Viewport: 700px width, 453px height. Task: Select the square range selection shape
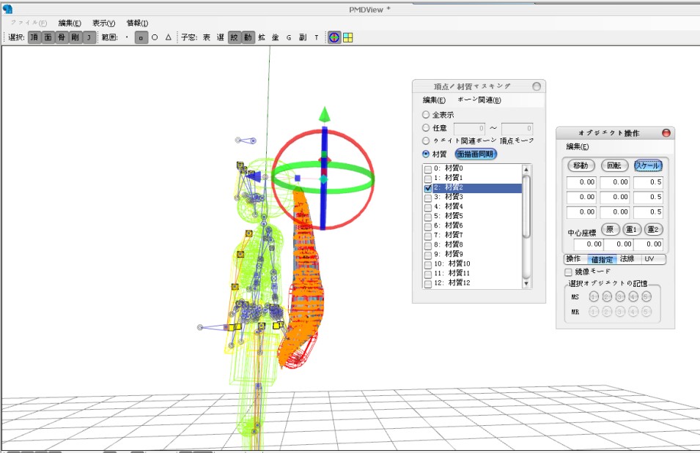(141, 37)
